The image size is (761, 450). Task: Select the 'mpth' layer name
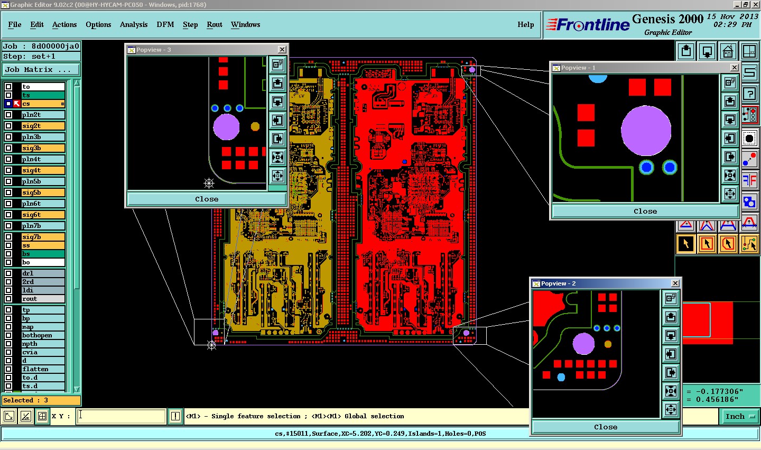pyautogui.click(x=43, y=344)
